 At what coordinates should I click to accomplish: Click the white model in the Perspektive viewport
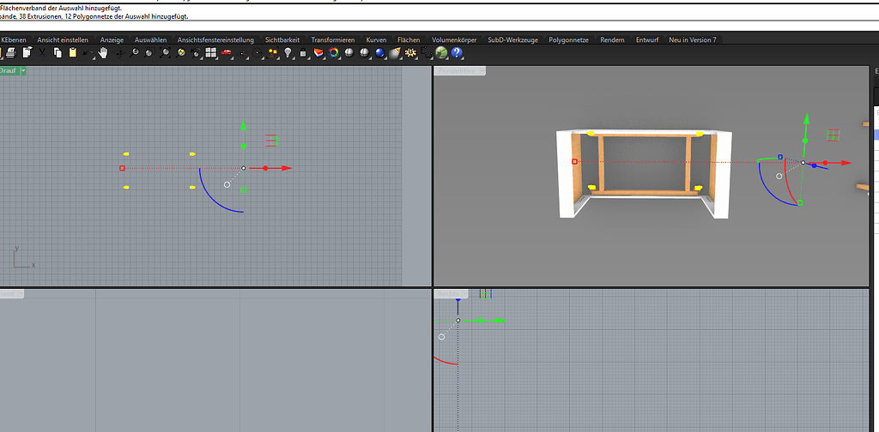567,184
